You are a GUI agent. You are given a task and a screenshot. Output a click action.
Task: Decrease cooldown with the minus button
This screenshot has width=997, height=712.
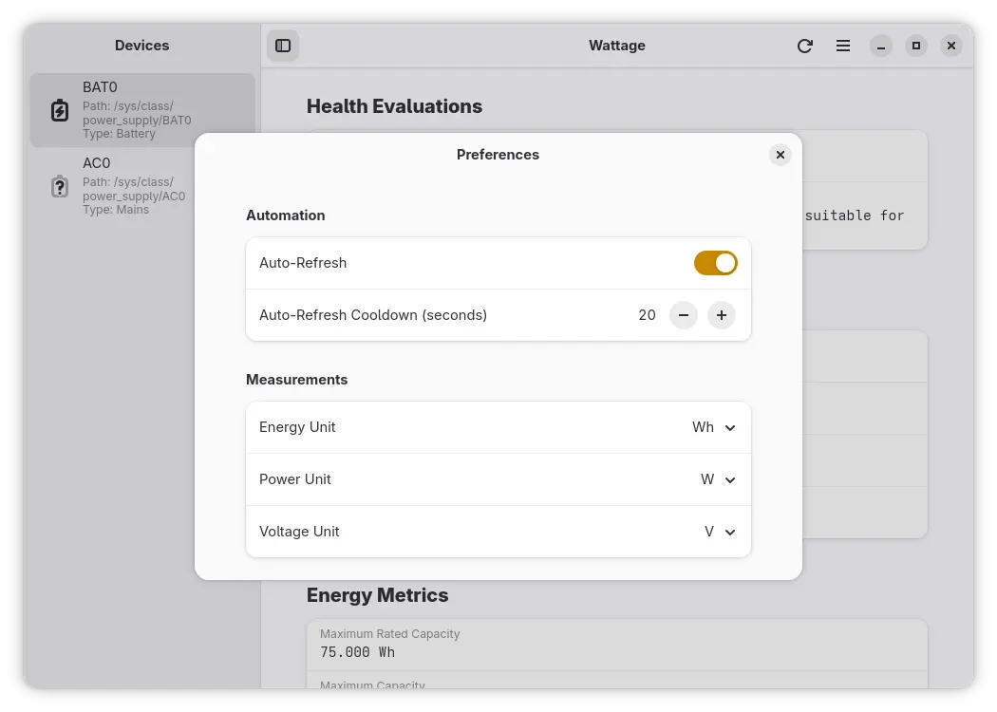point(684,315)
